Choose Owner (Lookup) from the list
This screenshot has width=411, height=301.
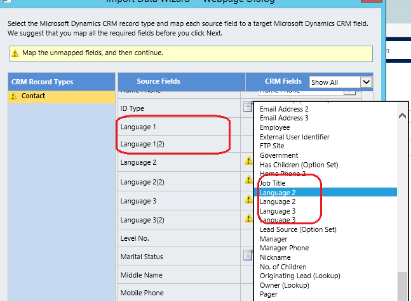[285, 285]
